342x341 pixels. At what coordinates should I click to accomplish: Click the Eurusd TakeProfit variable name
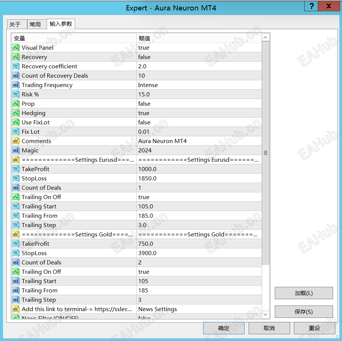35,169
